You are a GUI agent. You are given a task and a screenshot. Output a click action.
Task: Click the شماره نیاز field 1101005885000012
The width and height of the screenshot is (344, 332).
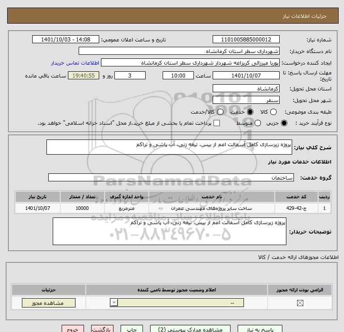[x=246, y=39]
